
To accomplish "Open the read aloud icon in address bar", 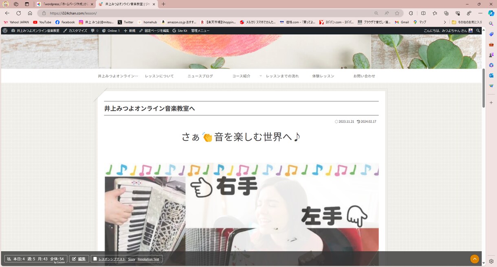I will [x=387, y=13].
